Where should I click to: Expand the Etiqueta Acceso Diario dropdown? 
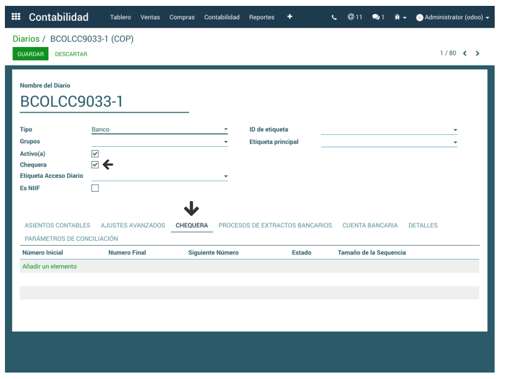(159, 176)
